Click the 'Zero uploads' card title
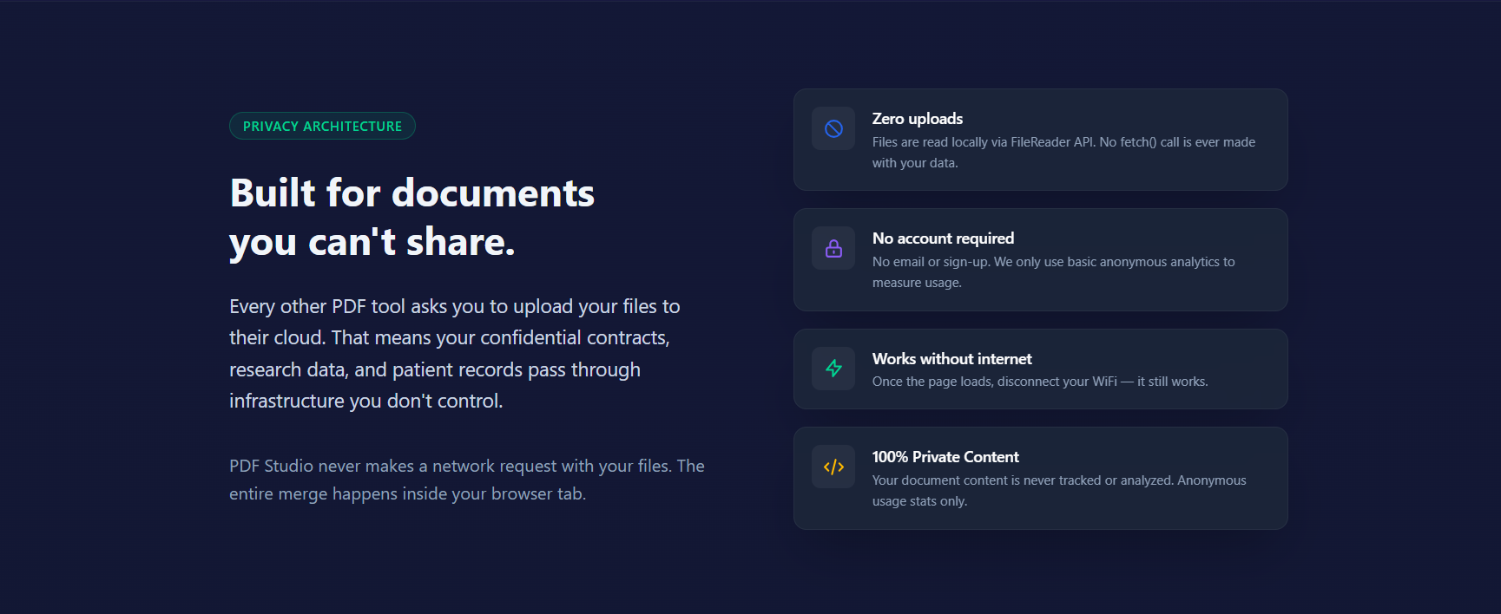Screen dimensions: 1501x614 [917, 119]
